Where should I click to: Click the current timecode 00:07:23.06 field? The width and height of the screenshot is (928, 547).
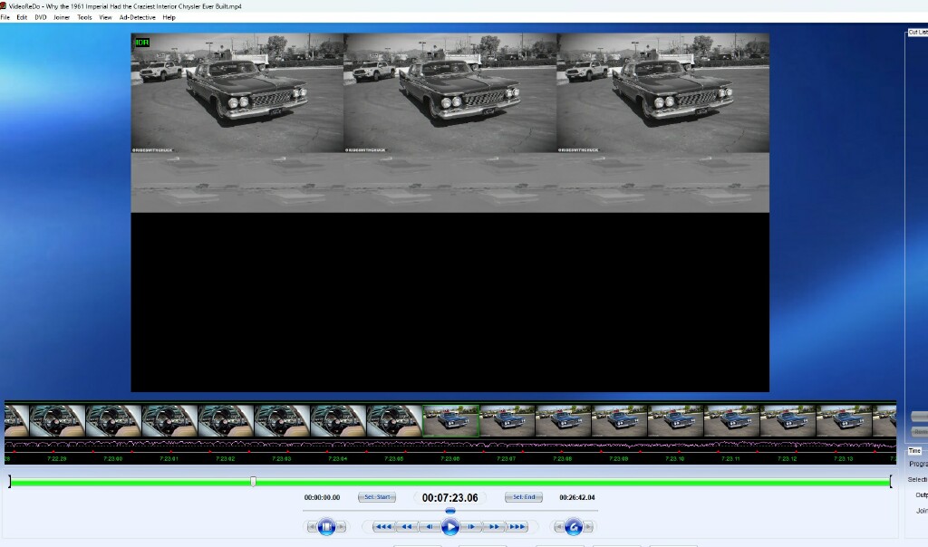pos(449,497)
